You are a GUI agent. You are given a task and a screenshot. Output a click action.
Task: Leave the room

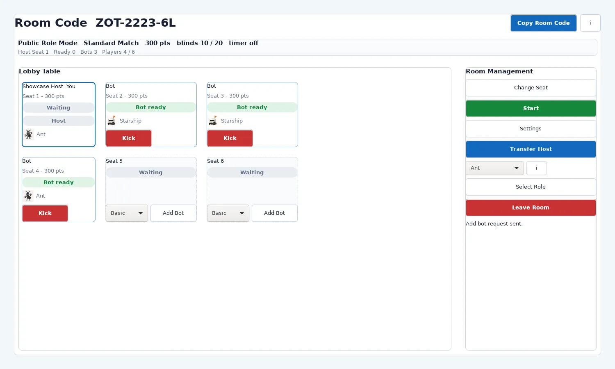[x=531, y=207]
